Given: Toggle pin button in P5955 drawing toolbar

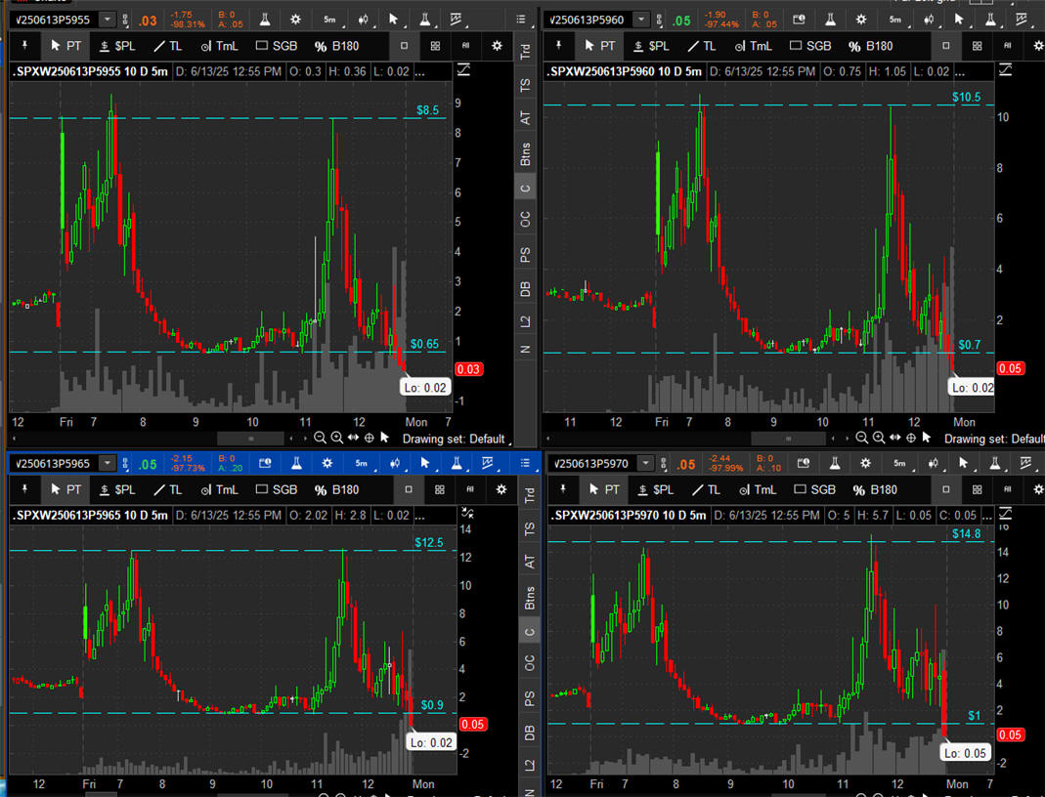Looking at the screenshot, I should 24,46.
